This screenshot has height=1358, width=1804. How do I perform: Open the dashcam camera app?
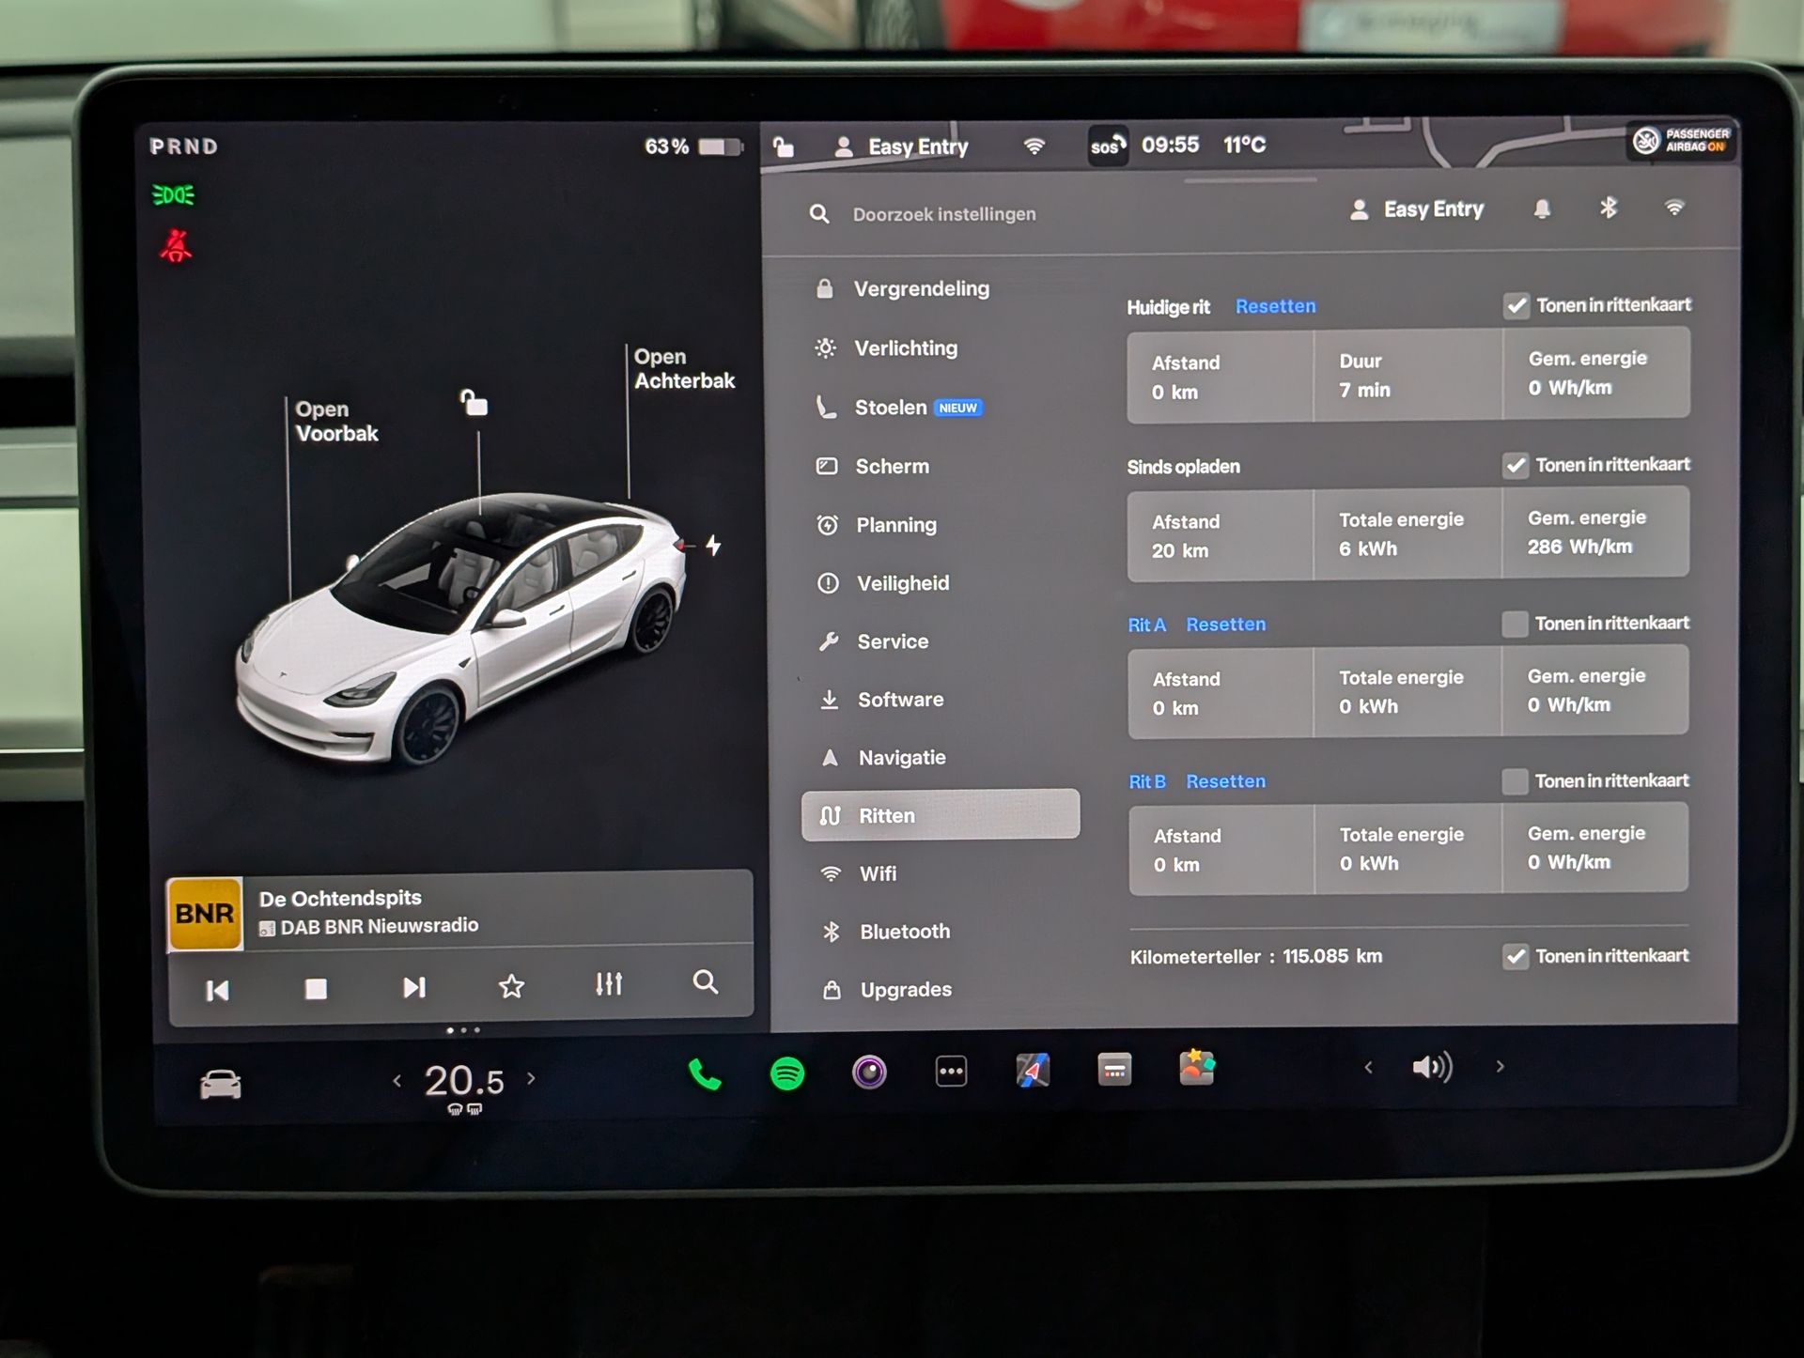869,1072
